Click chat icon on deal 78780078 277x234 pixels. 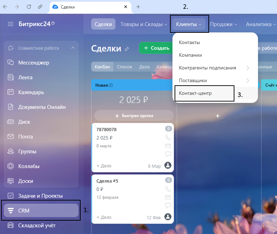point(168,154)
